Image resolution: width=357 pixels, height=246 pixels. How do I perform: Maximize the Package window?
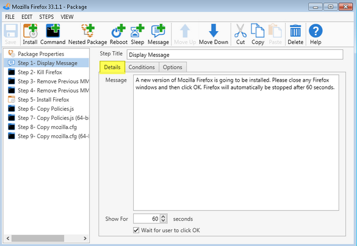coord(330,7)
